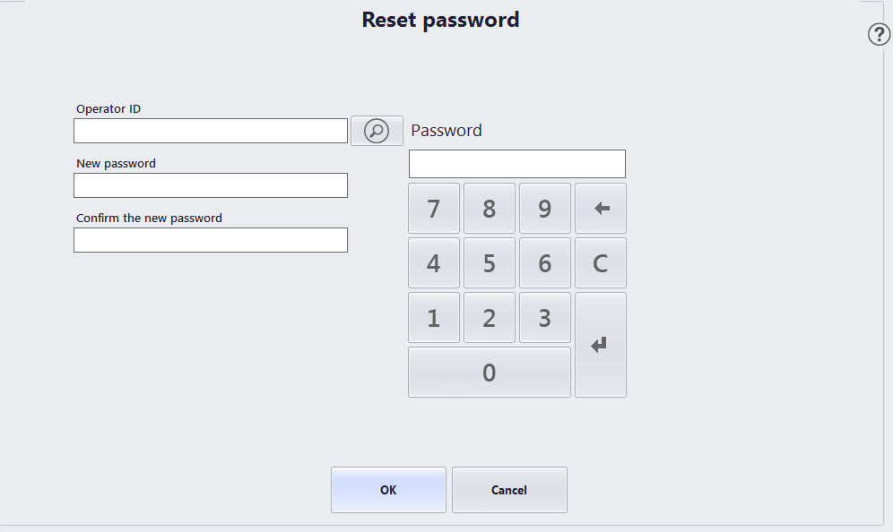Select the Confirm the new password field
The image size is (893, 532).
coord(210,240)
